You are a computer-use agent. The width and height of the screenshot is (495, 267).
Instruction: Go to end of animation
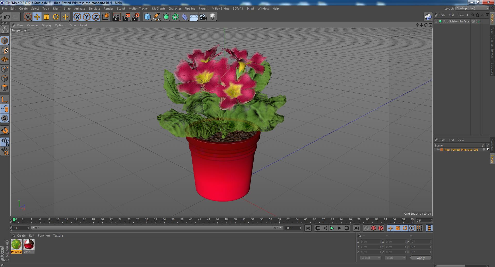pyautogui.click(x=356, y=228)
